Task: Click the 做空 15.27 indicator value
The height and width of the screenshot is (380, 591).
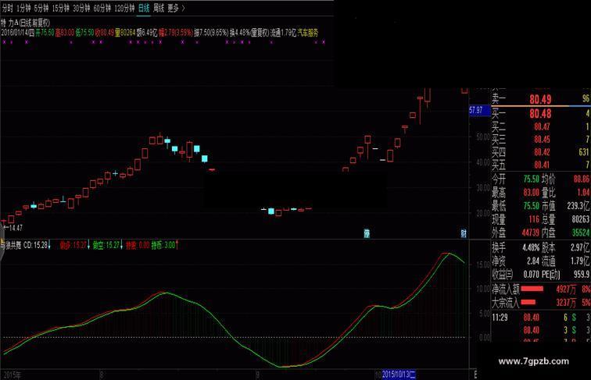Action: [x=107, y=245]
